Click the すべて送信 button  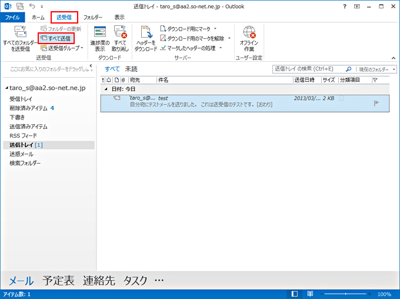coord(56,38)
